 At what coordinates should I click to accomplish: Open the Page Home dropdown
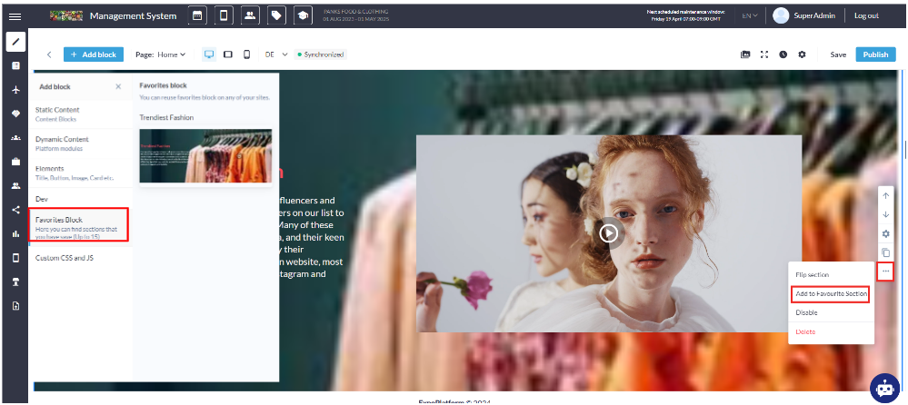pyautogui.click(x=161, y=54)
